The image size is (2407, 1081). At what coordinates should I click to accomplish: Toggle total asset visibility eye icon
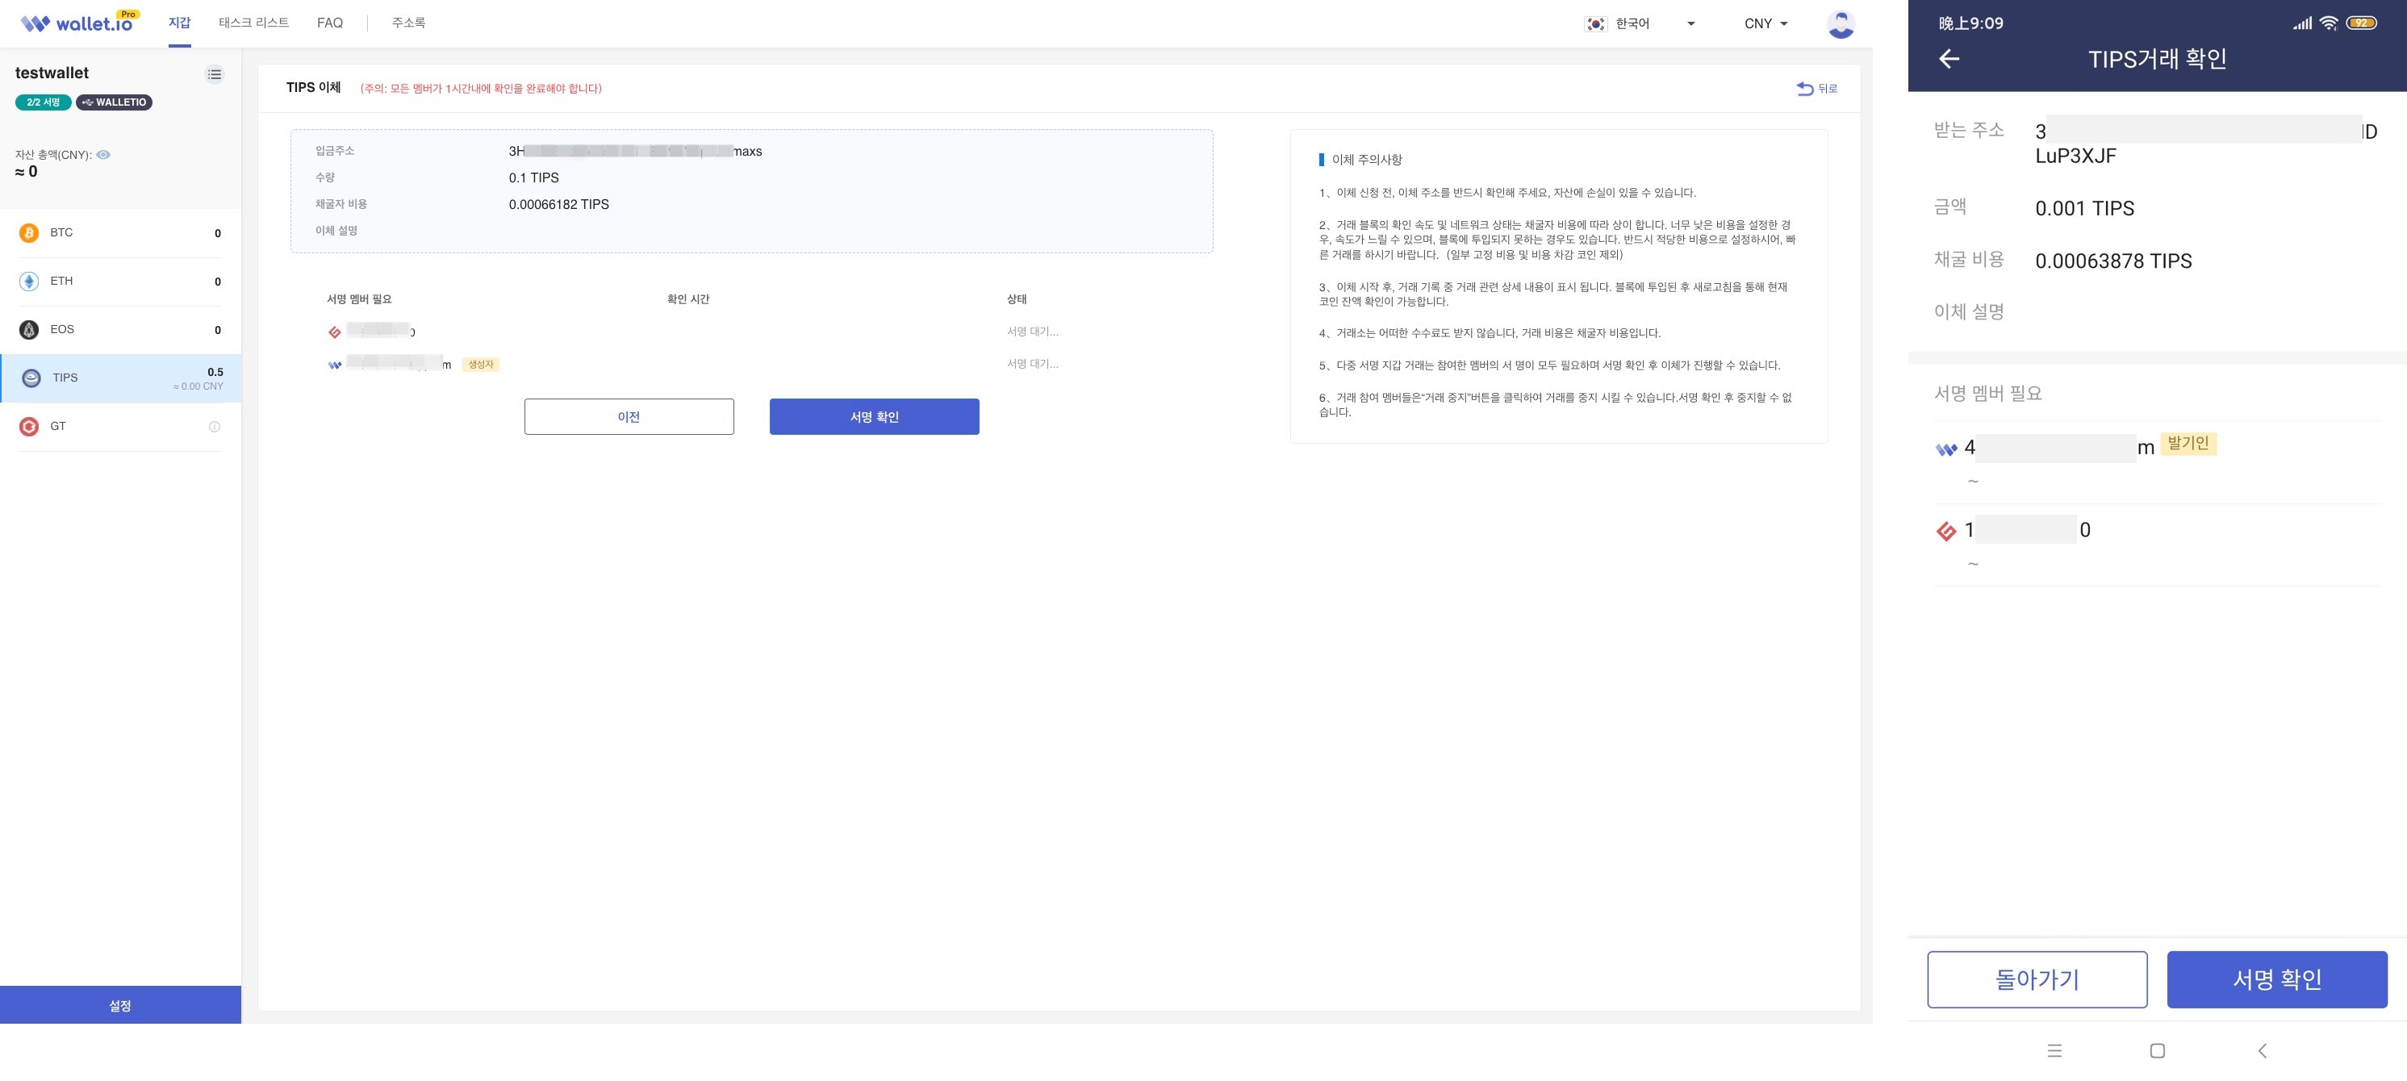(x=104, y=155)
